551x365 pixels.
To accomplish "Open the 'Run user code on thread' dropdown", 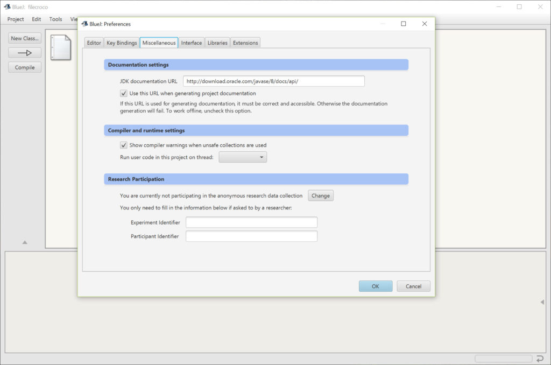I will (243, 157).
